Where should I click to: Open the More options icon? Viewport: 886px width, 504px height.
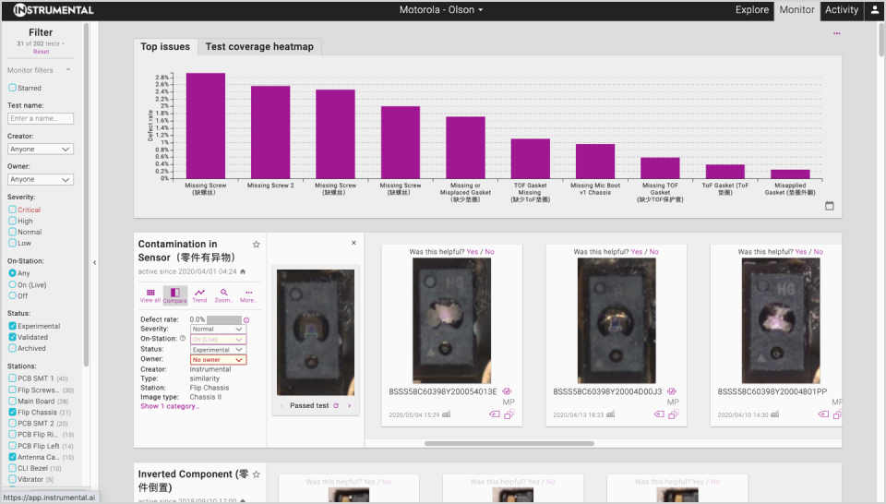(248, 294)
